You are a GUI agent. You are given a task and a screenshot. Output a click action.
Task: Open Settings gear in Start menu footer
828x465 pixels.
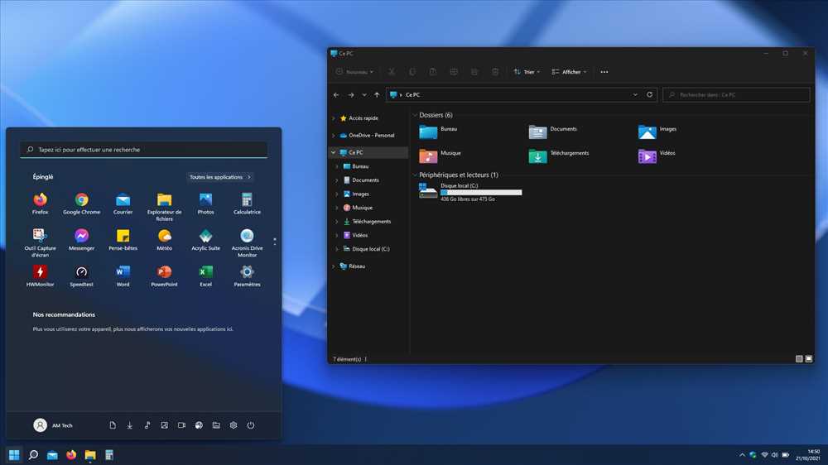pos(233,425)
